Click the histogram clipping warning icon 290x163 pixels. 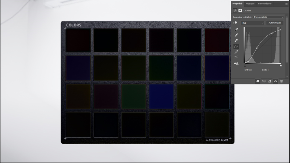[x=236, y=63]
